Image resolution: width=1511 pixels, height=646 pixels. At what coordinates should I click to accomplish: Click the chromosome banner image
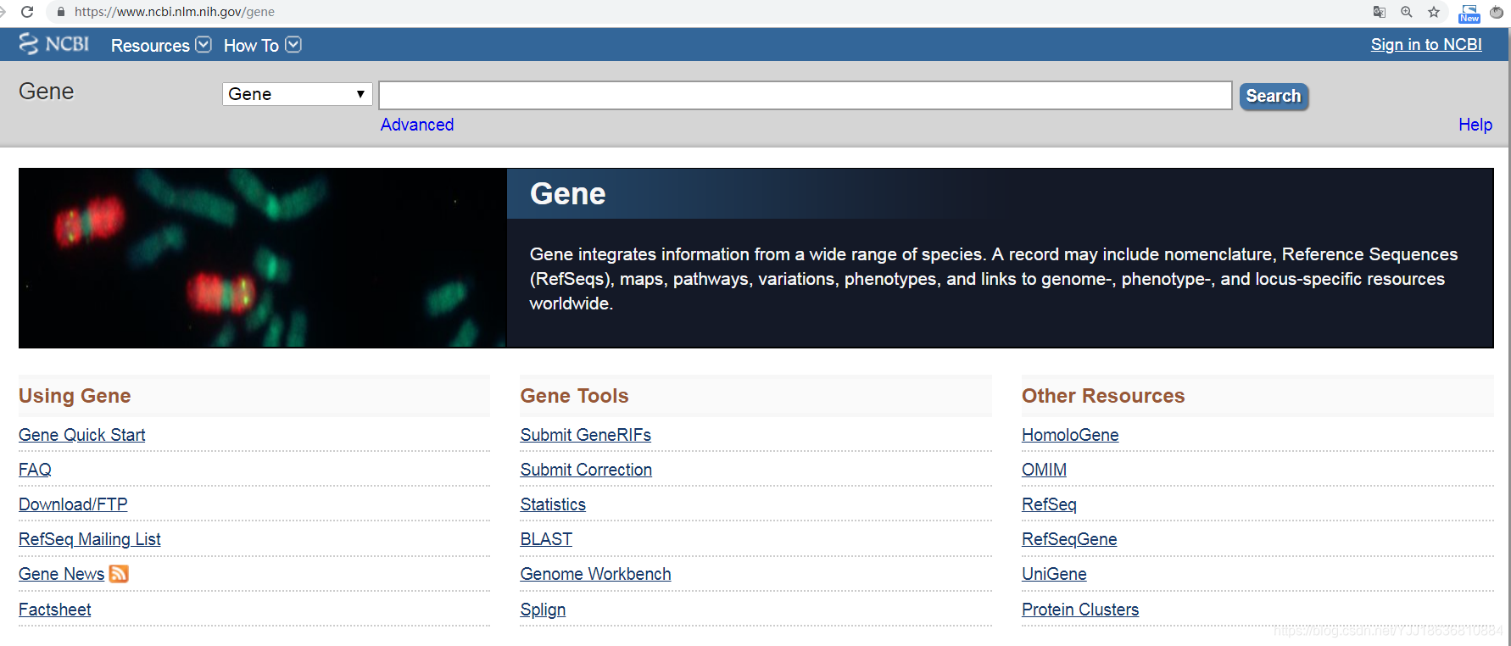[263, 258]
